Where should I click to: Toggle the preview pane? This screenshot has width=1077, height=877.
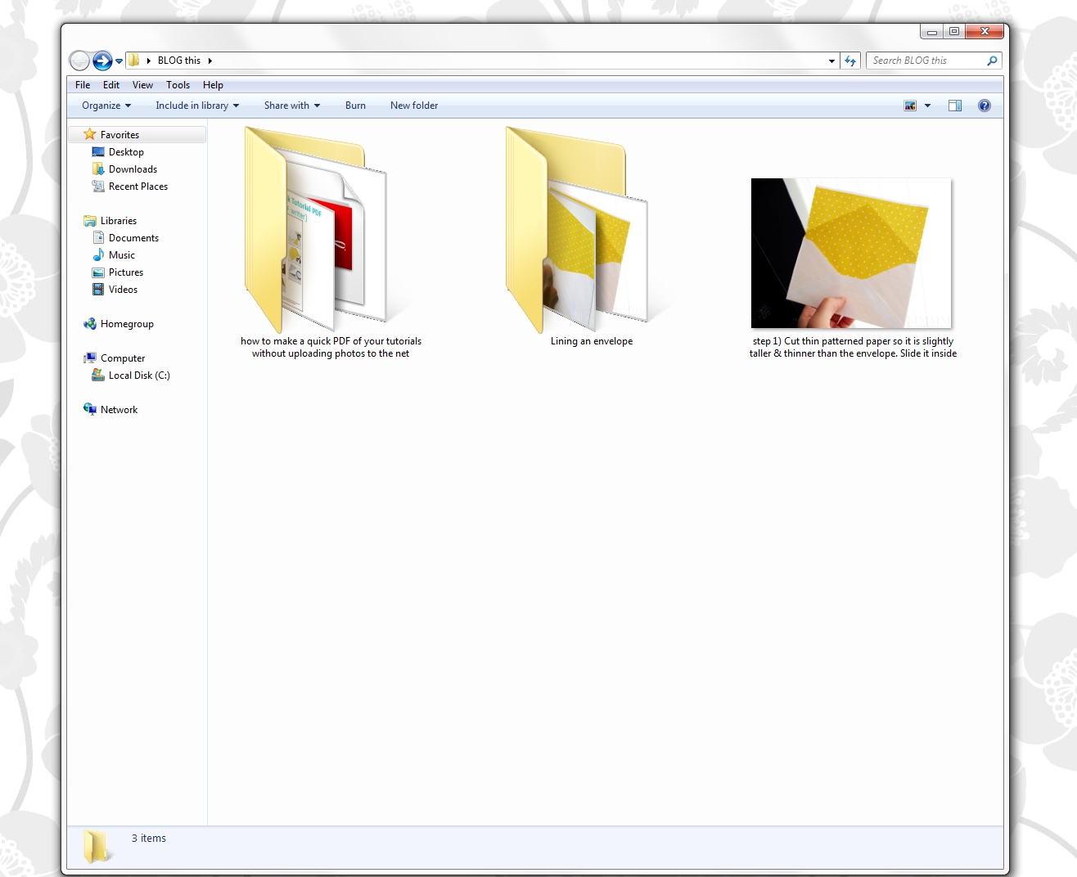click(955, 106)
